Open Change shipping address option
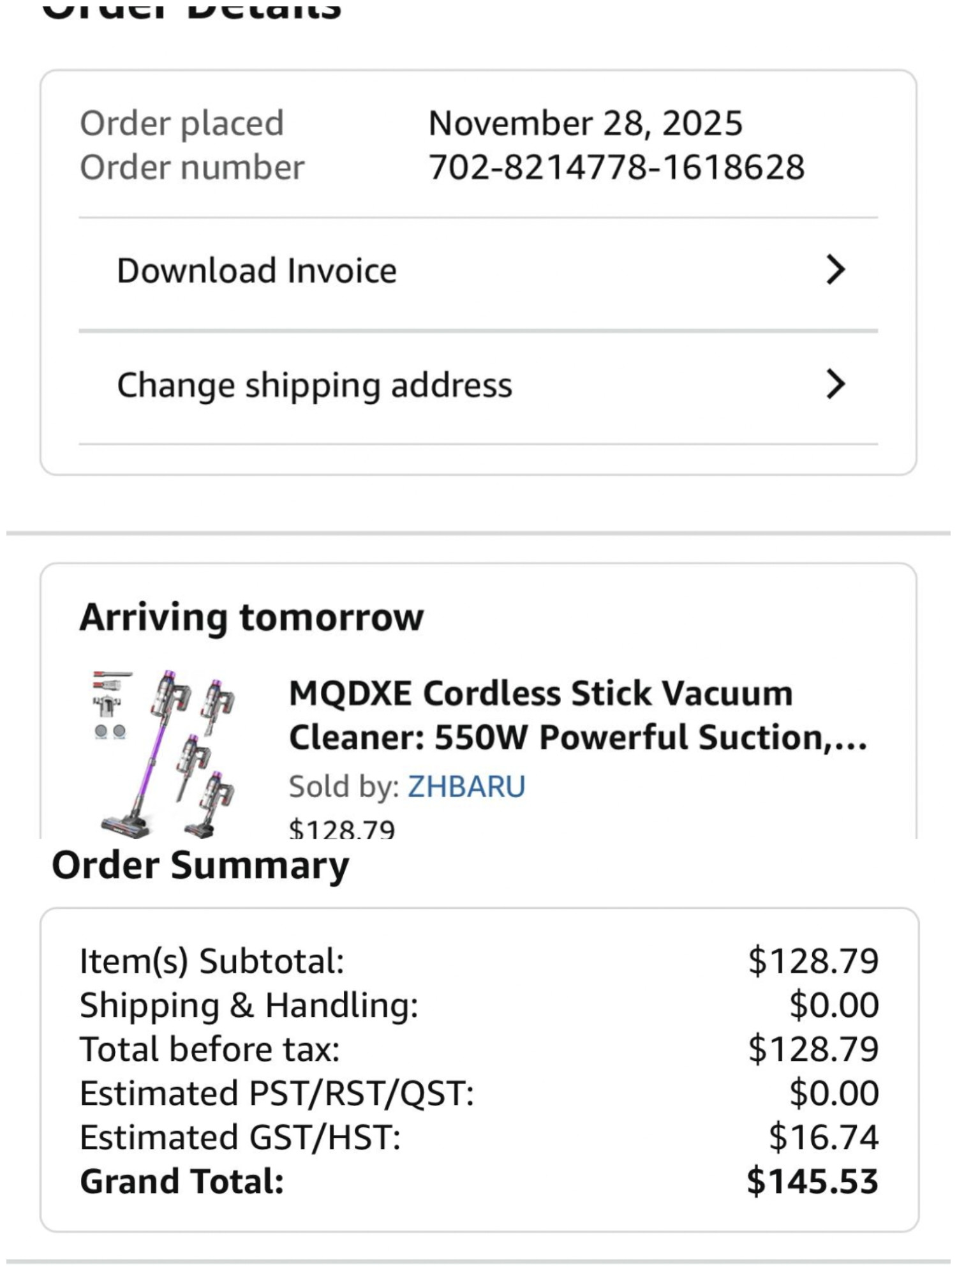 click(x=478, y=385)
